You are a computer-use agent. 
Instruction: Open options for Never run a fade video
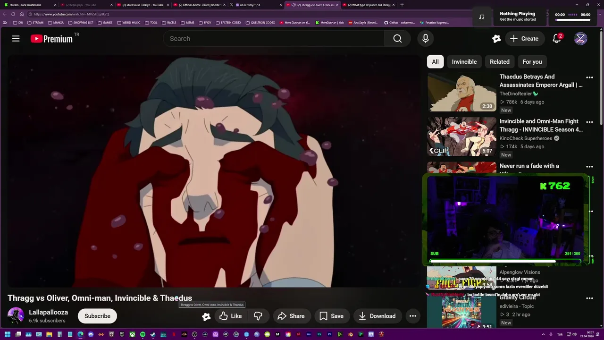click(x=589, y=167)
